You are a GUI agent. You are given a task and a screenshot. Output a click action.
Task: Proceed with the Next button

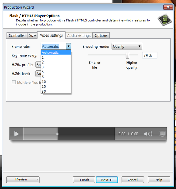107,180
